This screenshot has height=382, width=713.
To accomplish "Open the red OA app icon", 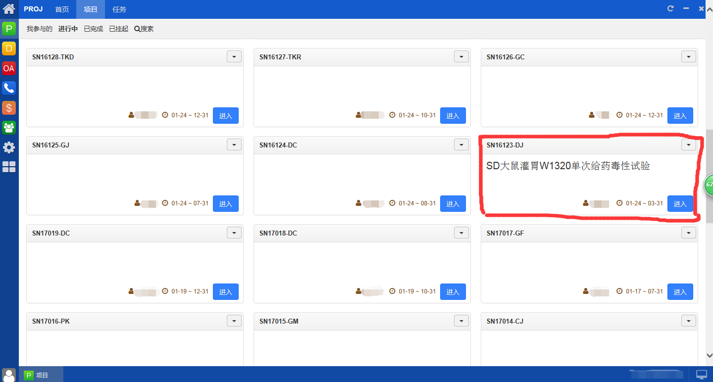I will coord(9,68).
